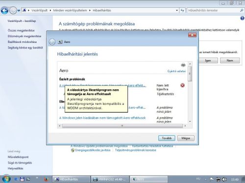The height and width of the screenshot is (183, 245).
Task: Select Vezérlőpult in the address breadcrumb
Action: point(39,10)
